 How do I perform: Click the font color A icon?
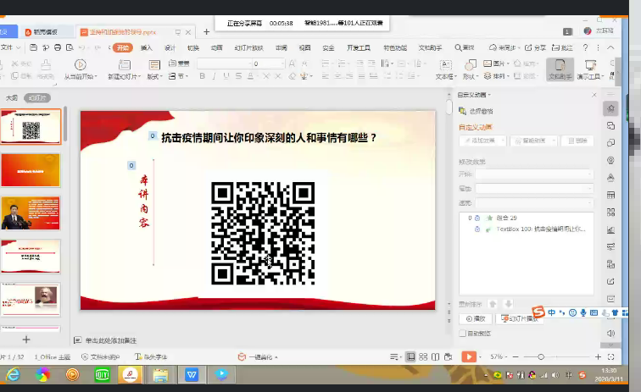click(250, 76)
